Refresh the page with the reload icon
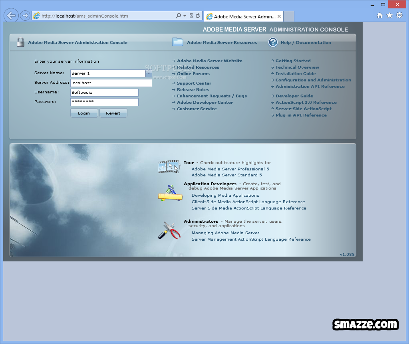Screen dimensions: 409x344 coord(198,16)
